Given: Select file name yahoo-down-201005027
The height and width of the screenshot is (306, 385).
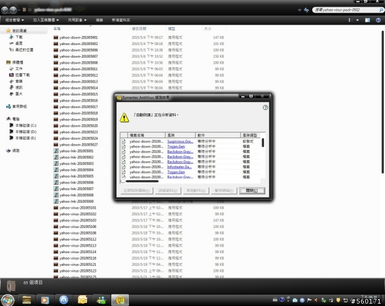Looking at the screenshot, I should pyautogui.click(x=78, y=145).
